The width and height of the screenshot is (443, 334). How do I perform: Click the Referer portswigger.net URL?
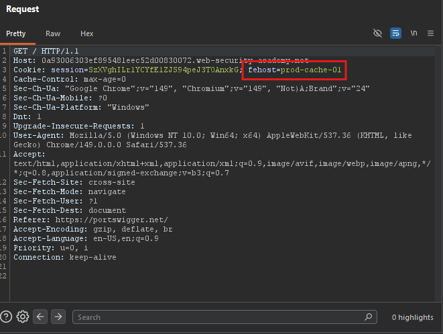click(112, 220)
